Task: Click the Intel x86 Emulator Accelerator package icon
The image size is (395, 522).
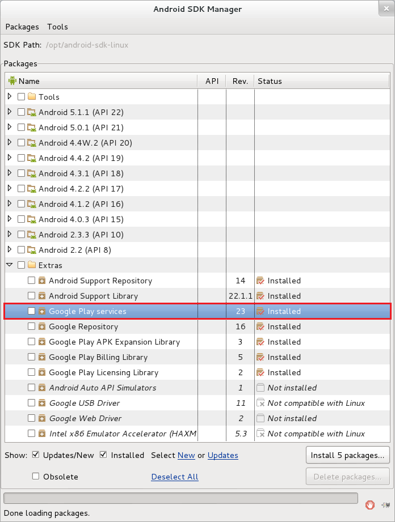Action: pos(42,434)
